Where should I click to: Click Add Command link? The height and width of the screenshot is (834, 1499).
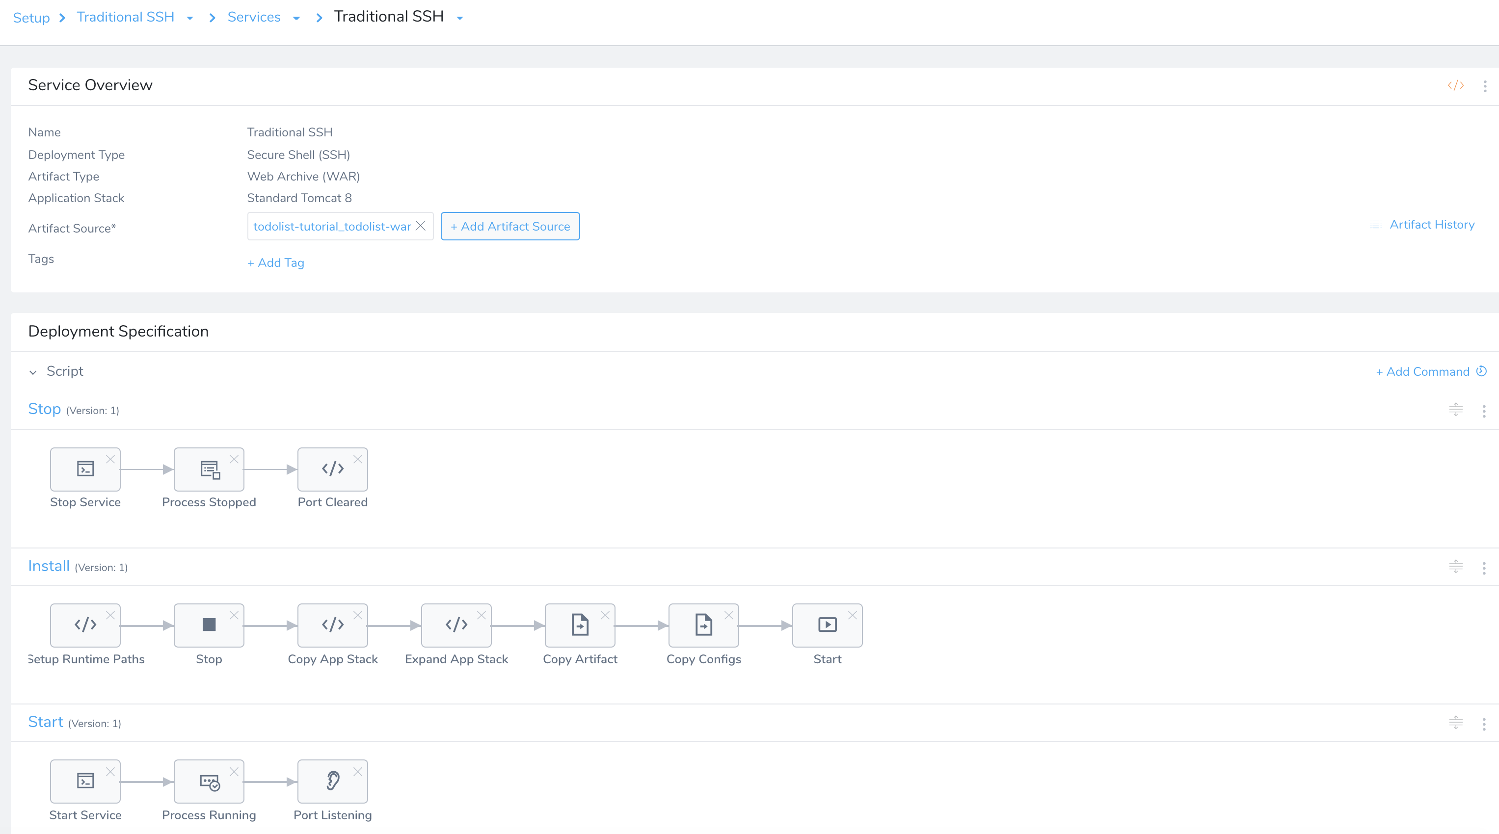pos(1422,372)
